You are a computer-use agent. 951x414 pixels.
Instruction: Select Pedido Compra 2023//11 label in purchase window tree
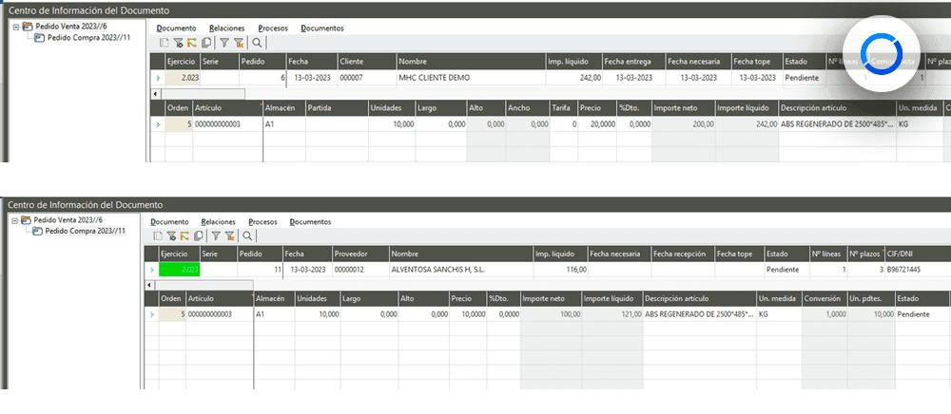[x=86, y=231]
